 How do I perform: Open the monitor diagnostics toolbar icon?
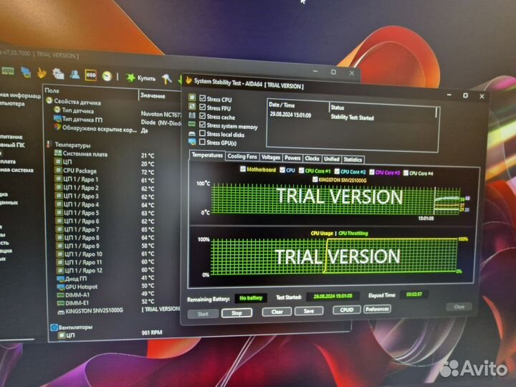[26, 72]
